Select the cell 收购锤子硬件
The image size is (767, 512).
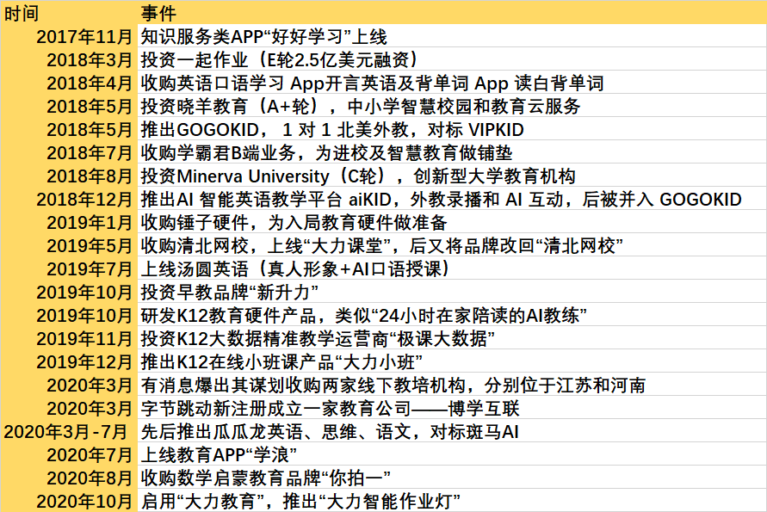(452, 222)
